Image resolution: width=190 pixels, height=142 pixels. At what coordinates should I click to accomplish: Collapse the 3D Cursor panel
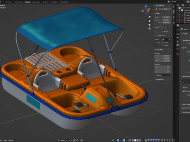pyautogui.click(x=155, y=49)
